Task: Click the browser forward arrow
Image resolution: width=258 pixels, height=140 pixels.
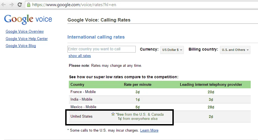Action: coord(11,4)
